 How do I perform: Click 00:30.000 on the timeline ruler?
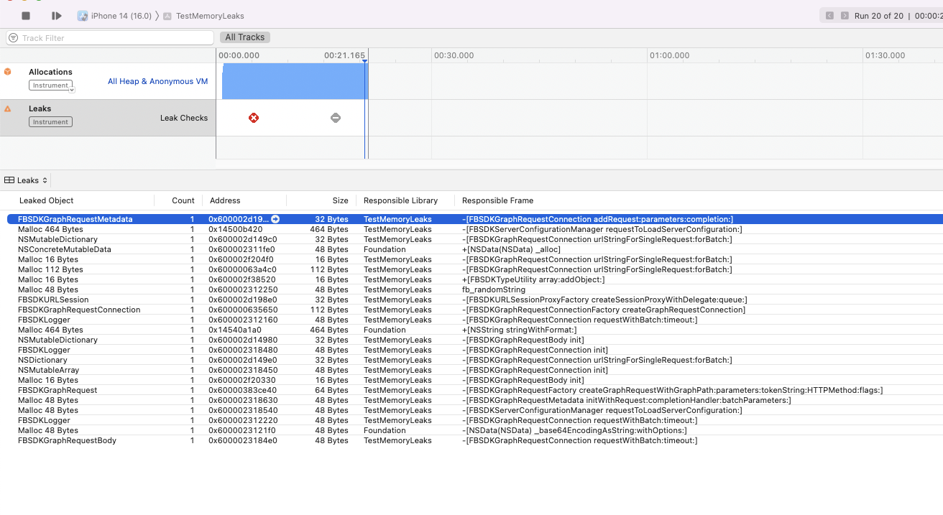point(454,55)
